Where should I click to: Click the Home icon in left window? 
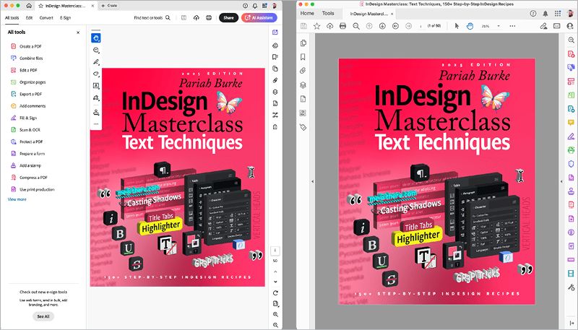30,6
